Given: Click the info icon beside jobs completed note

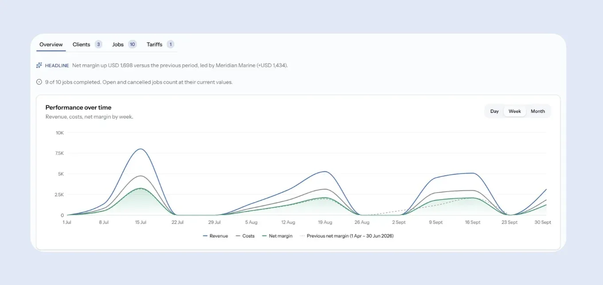Looking at the screenshot, I should [39, 82].
